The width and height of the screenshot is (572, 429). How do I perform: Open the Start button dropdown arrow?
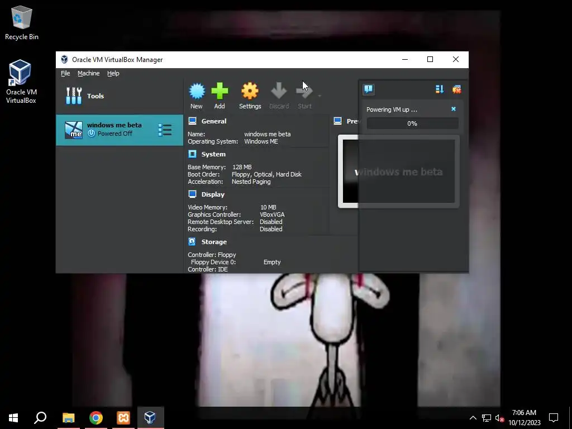(x=320, y=96)
